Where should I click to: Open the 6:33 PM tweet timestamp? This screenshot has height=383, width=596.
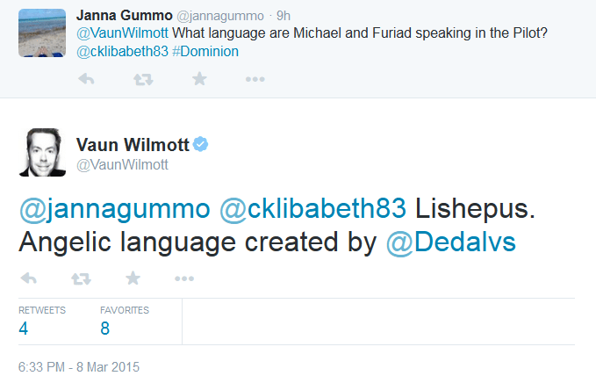79,366
